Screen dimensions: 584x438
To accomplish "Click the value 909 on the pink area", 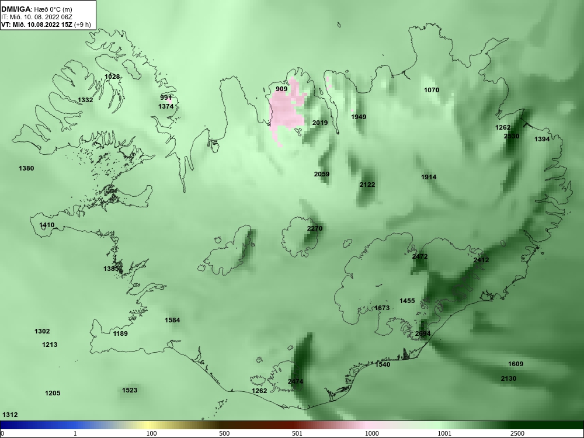I will coord(281,89).
